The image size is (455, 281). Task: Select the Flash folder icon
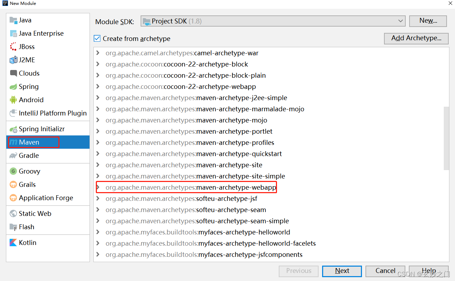click(14, 227)
